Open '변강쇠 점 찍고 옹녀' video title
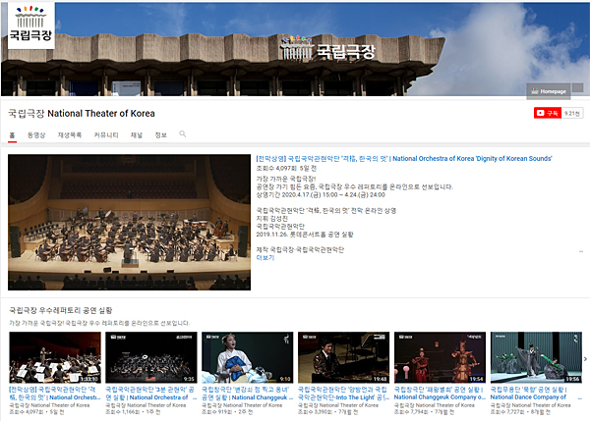This screenshot has width=590, height=421. 247,394
